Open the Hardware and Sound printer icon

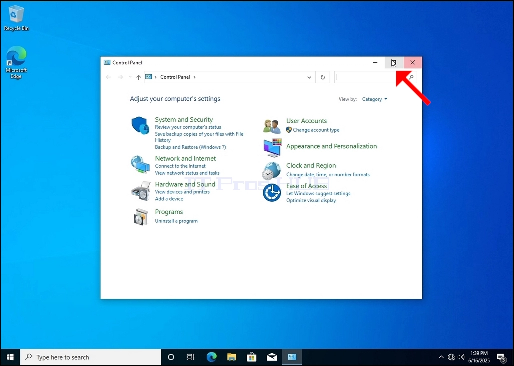pos(140,191)
